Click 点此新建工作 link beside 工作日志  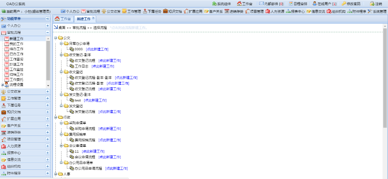[x=103, y=66]
